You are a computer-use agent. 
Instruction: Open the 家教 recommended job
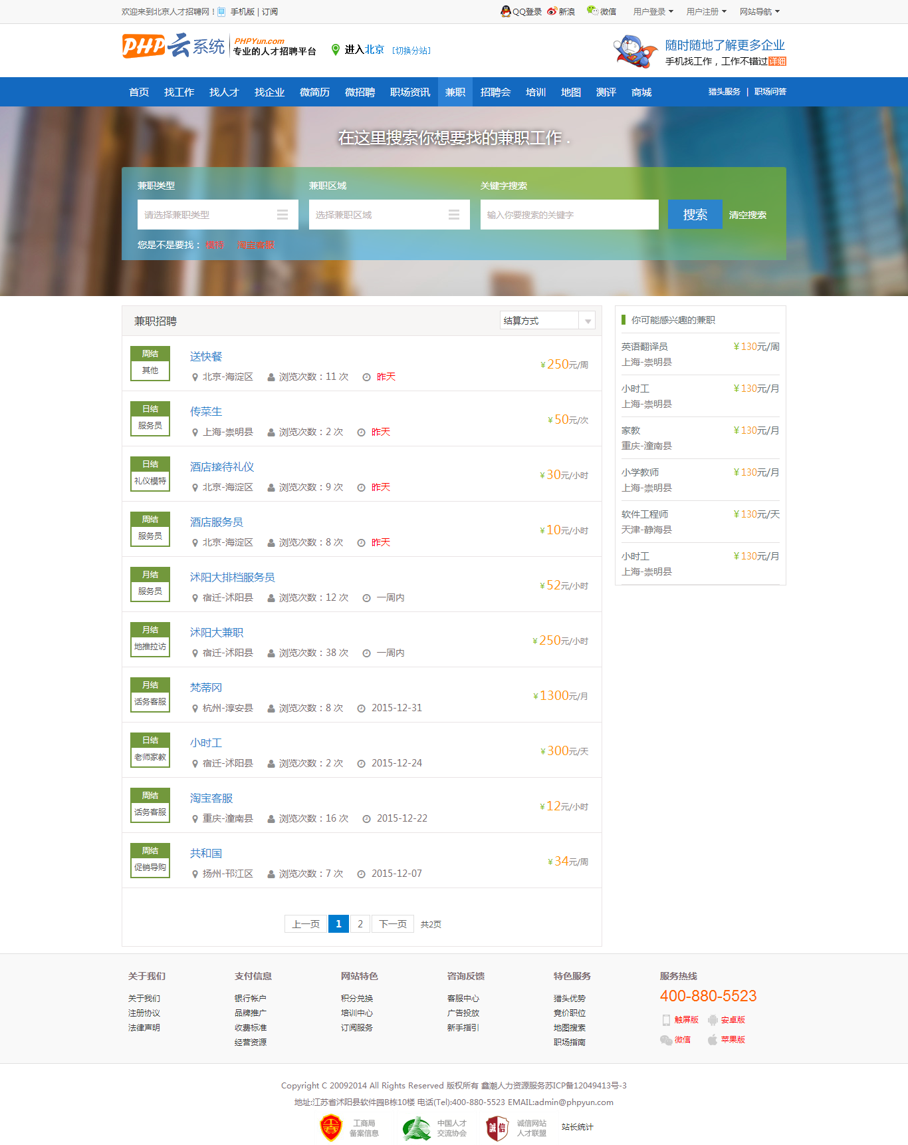pos(631,430)
